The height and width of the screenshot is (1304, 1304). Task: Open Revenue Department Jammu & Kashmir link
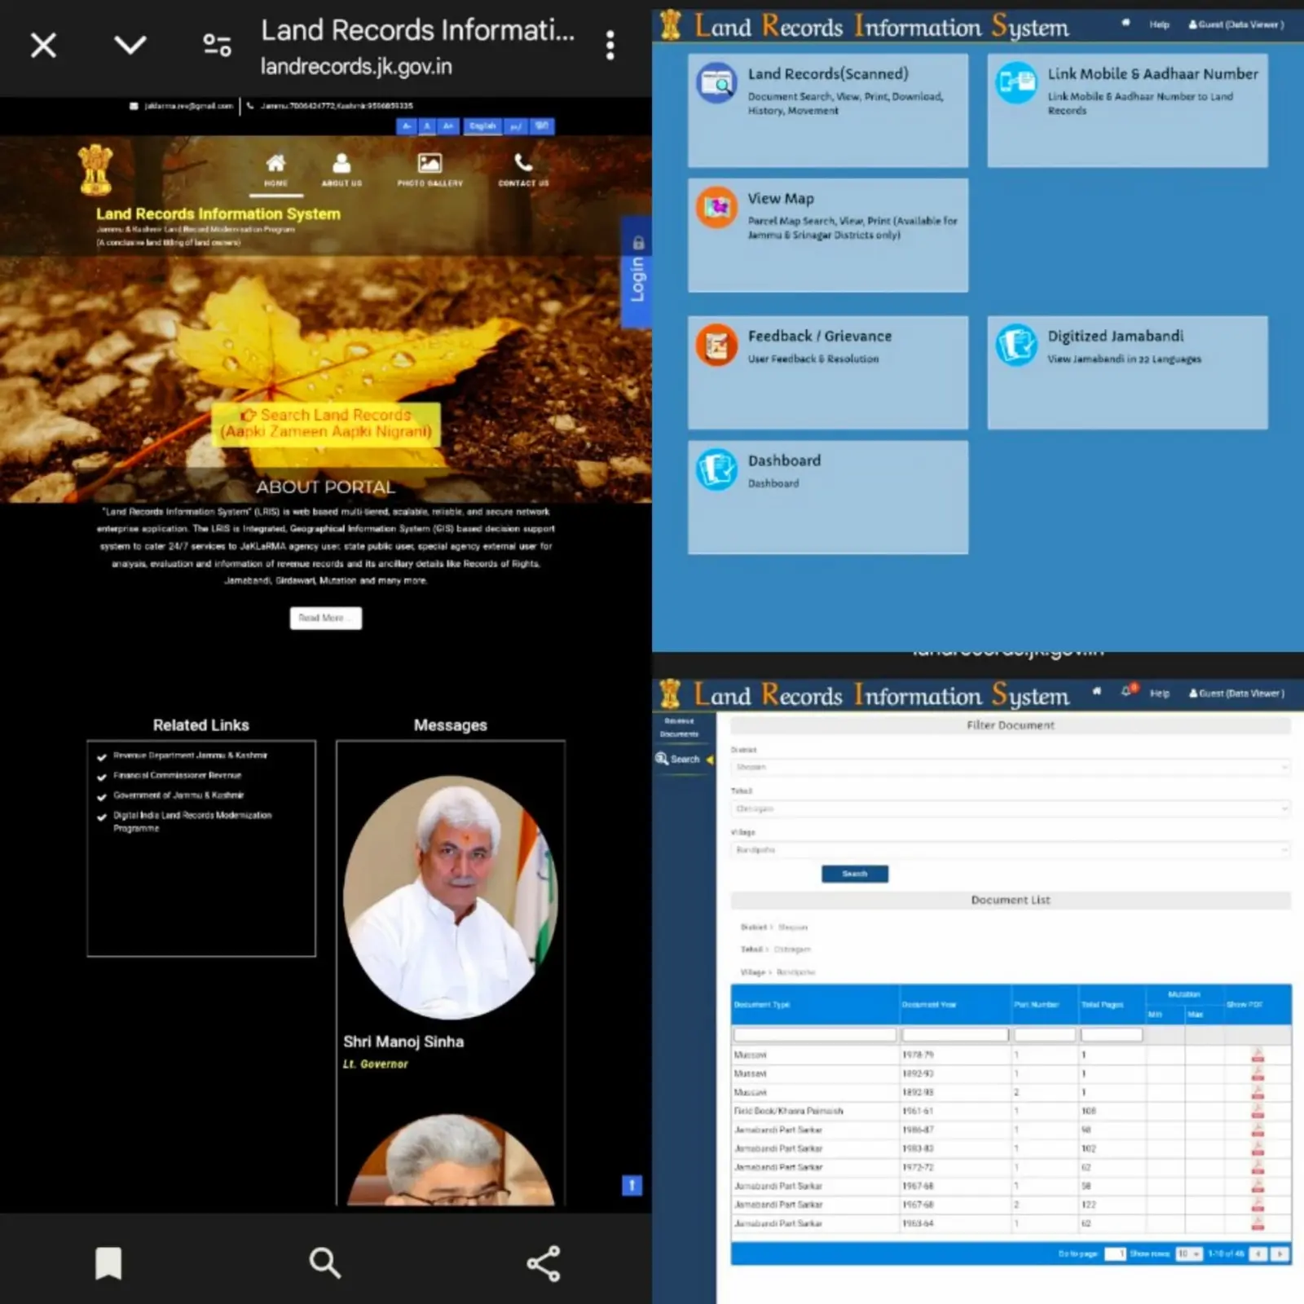pyautogui.click(x=190, y=756)
